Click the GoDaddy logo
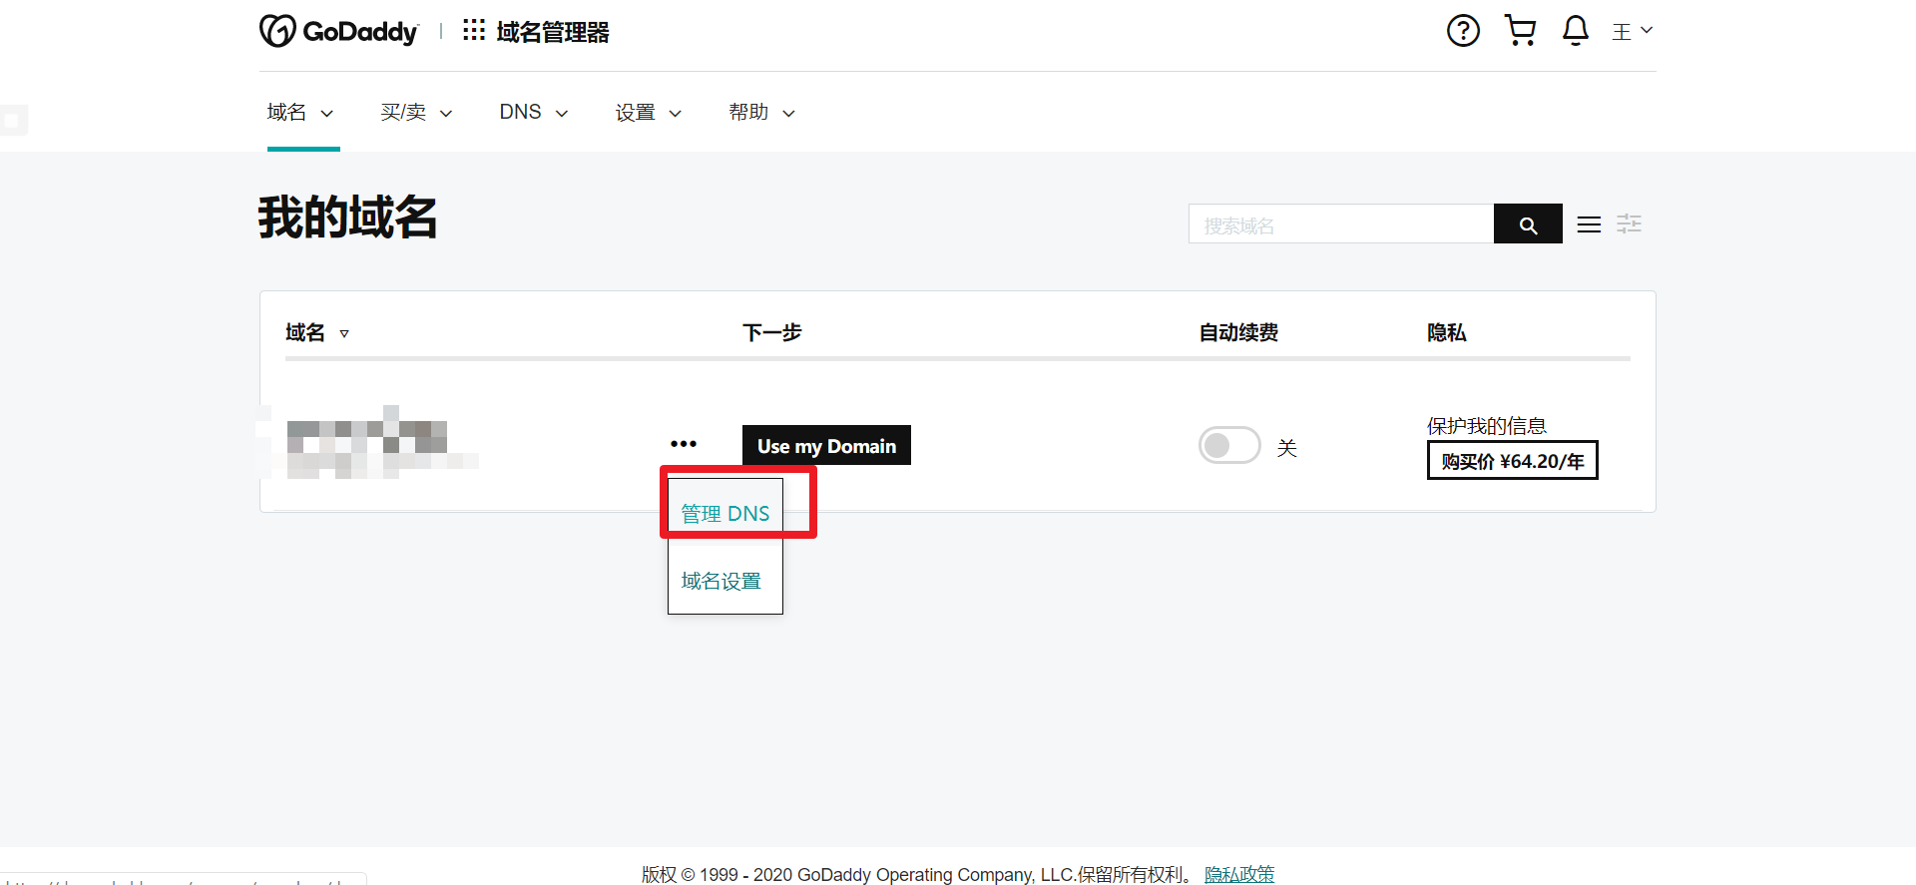The width and height of the screenshot is (1916, 885). [338, 31]
